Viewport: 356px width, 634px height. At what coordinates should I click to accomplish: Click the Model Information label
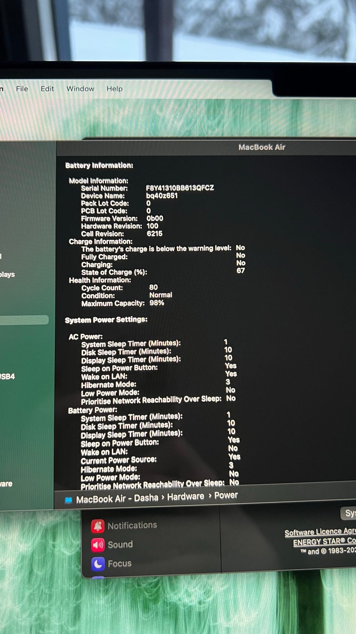(x=99, y=181)
